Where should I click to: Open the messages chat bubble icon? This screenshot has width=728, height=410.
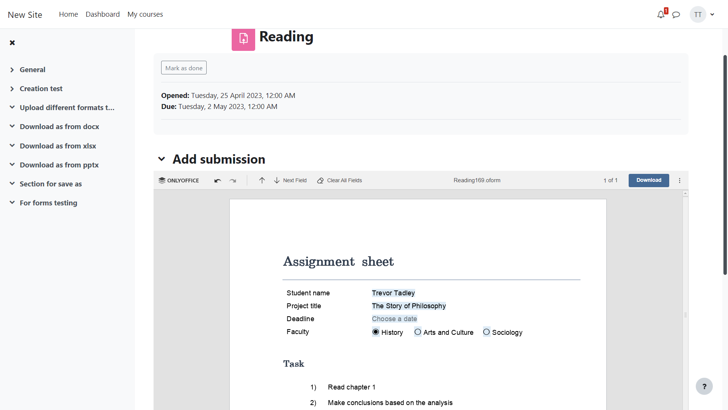[x=676, y=14]
